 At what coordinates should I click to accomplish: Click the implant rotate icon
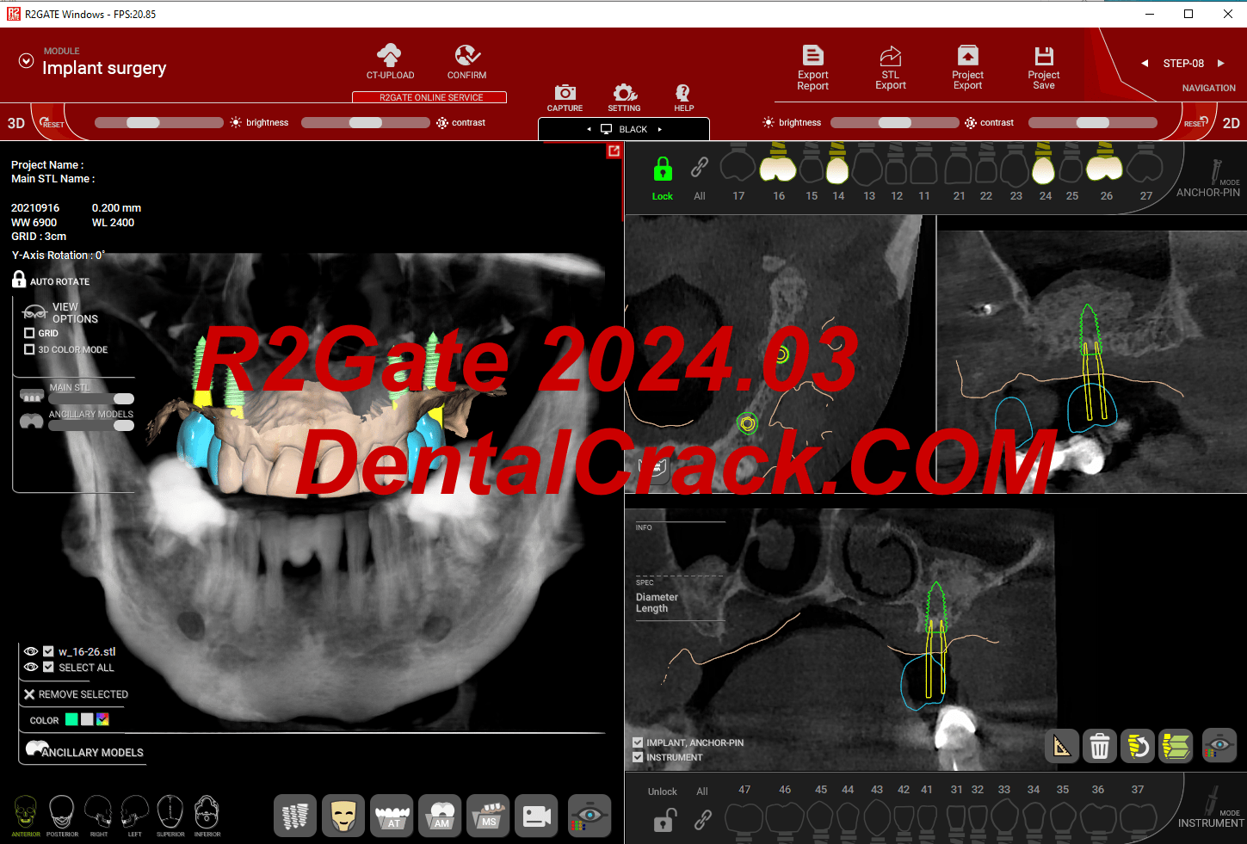point(1138,746)
